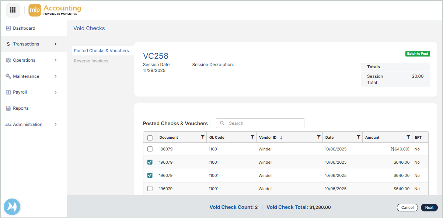Click the MIP Accounting logo
Image resolution: width=443 pixels, height=218 pixels.
point(55,10)
